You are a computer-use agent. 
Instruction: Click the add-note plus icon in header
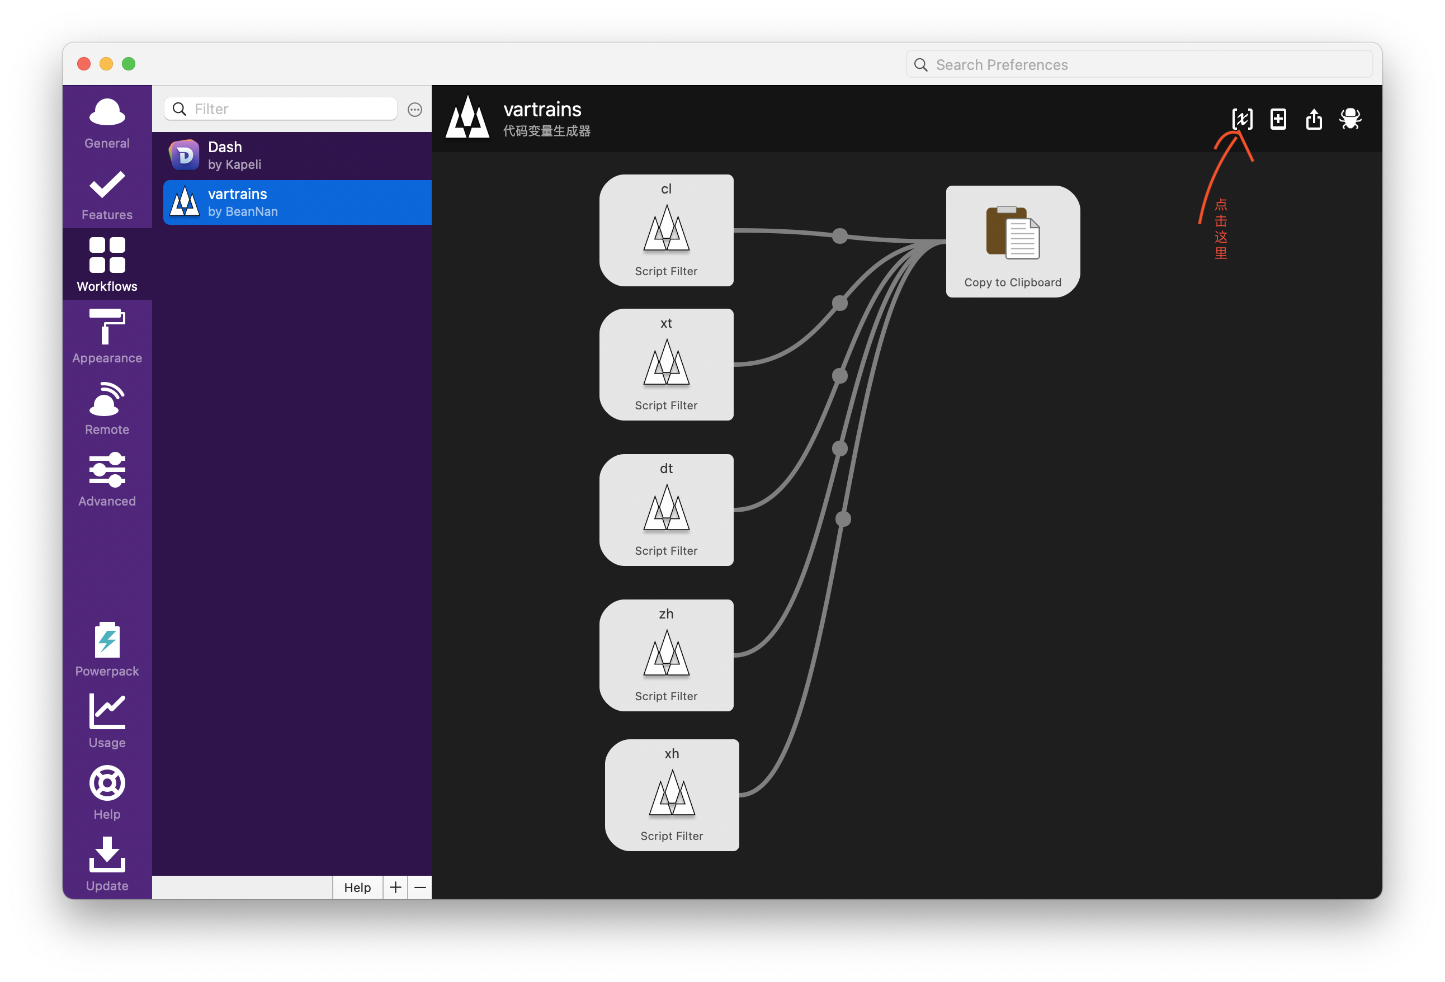(1278, 119)
